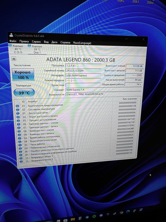Screen dimensions: 166x222
Task: Click the status icon for Единицы данных - запись
Action: pos(19,128)
